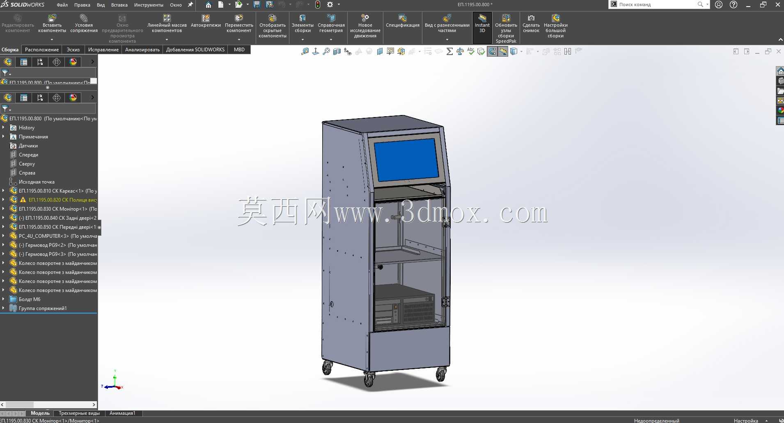The width and height of the screenshot is (784, 423).
Task: Click the Поиск команд search field
Action: point(657,5)
